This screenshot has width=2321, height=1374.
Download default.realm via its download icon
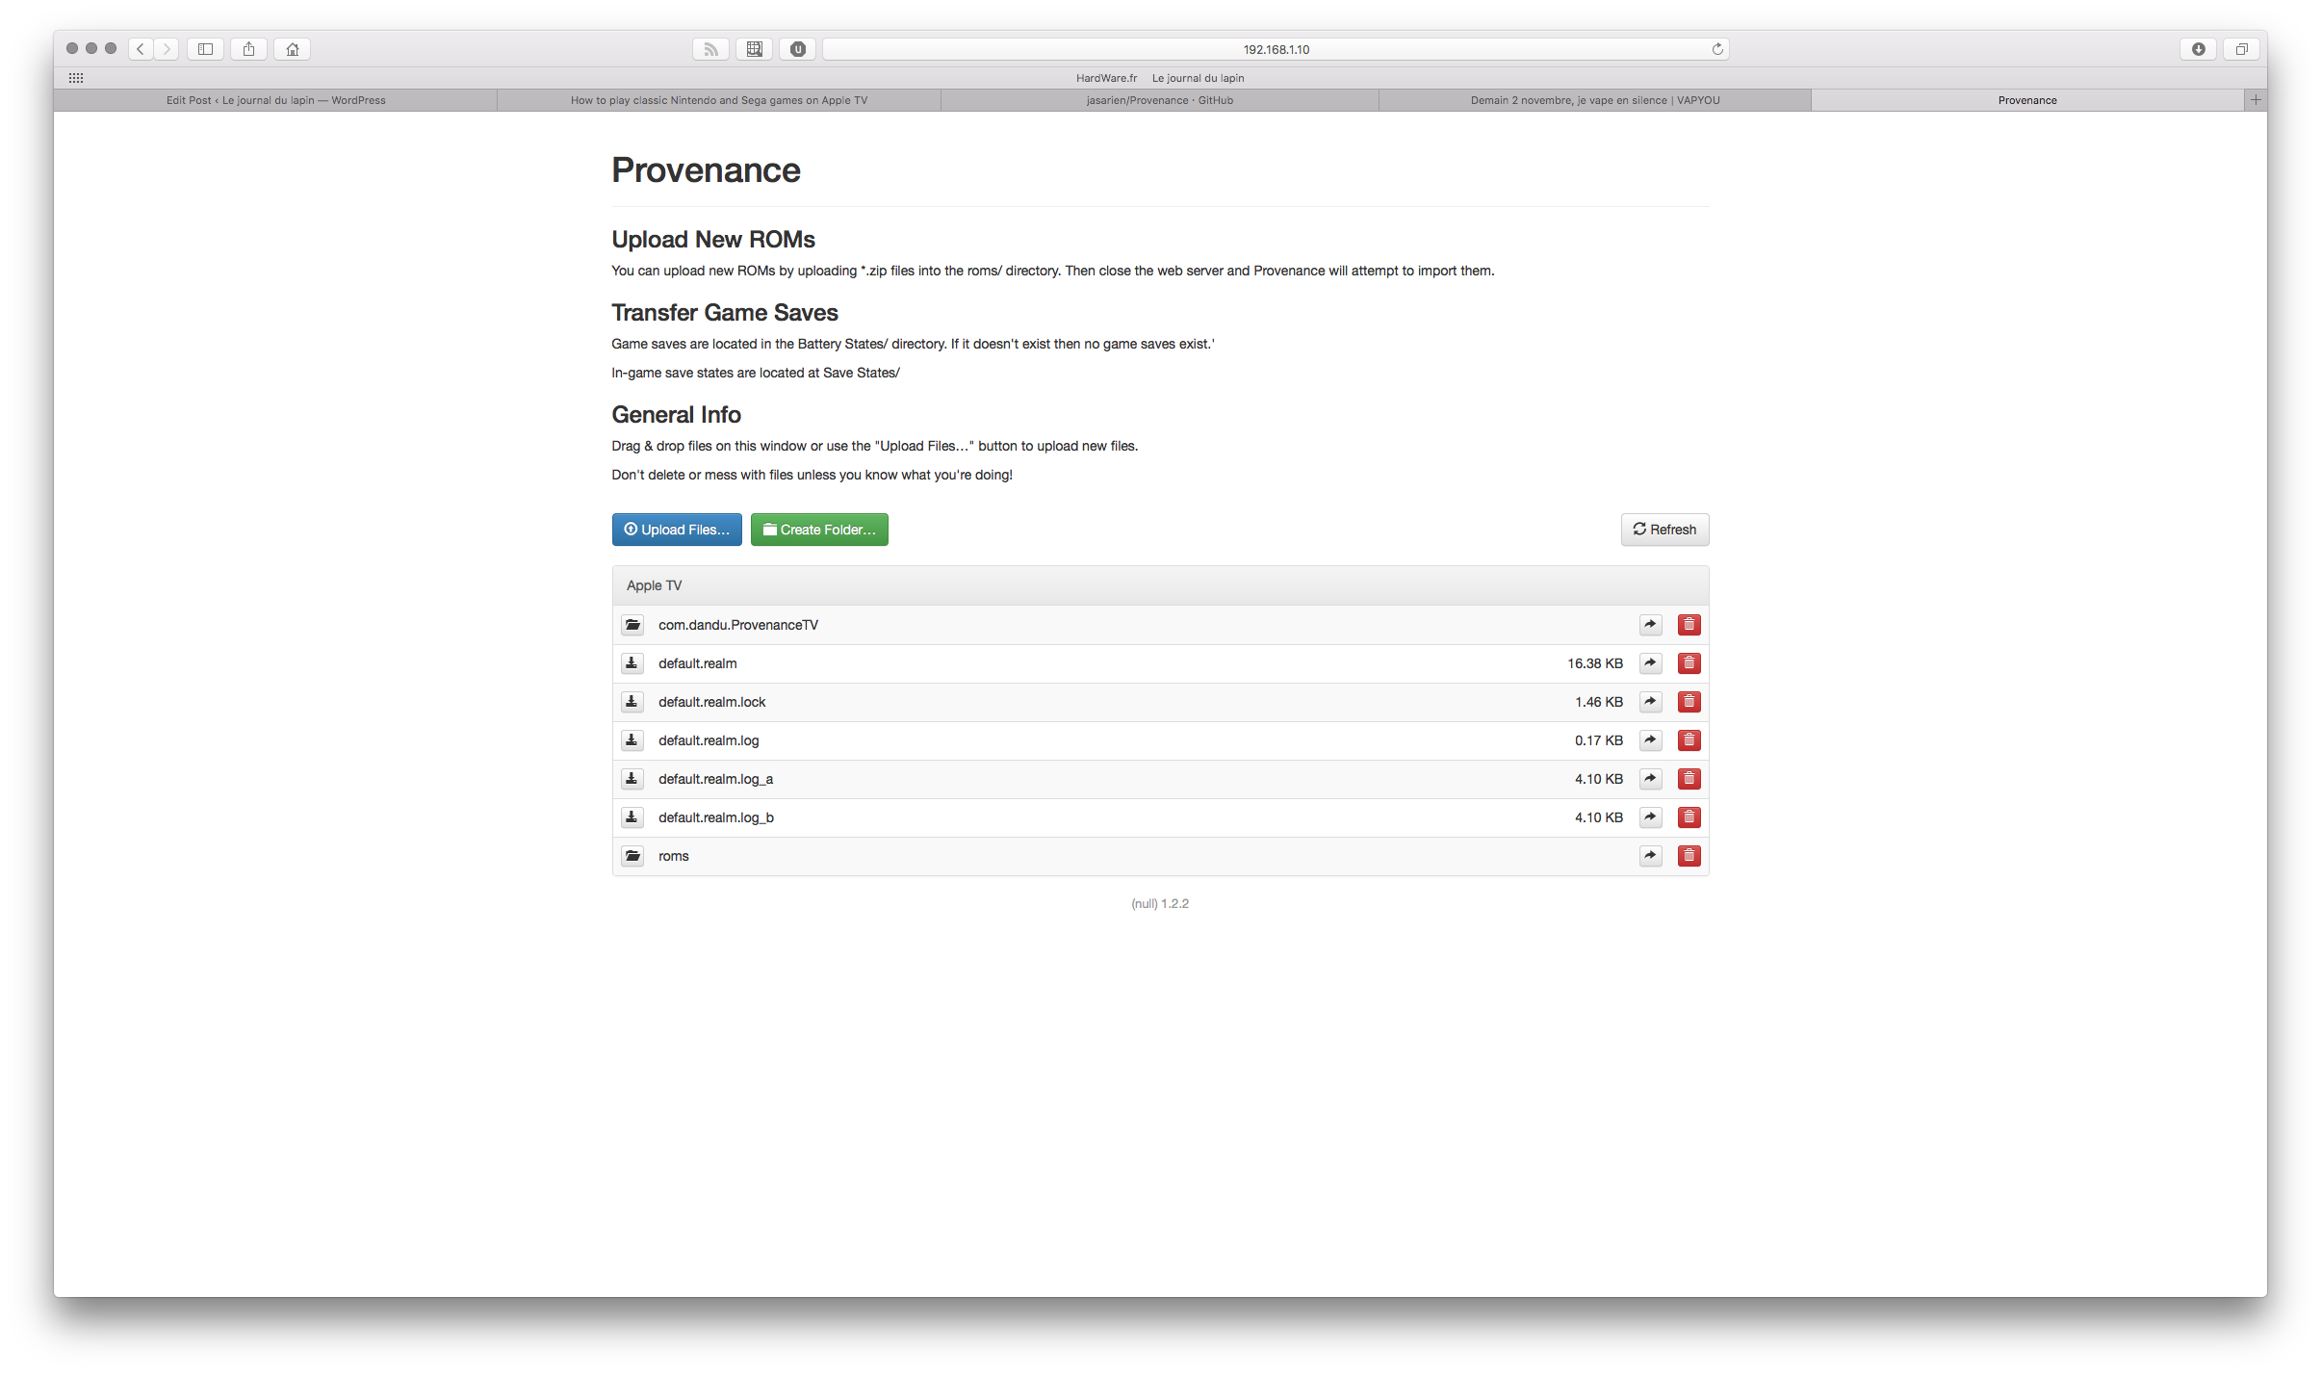(632, 663)
